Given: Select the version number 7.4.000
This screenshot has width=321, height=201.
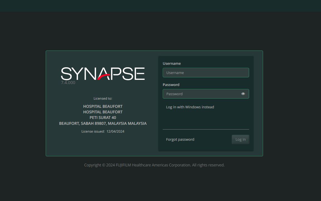Looking at the screenshot, I should (x=68, y=82).
